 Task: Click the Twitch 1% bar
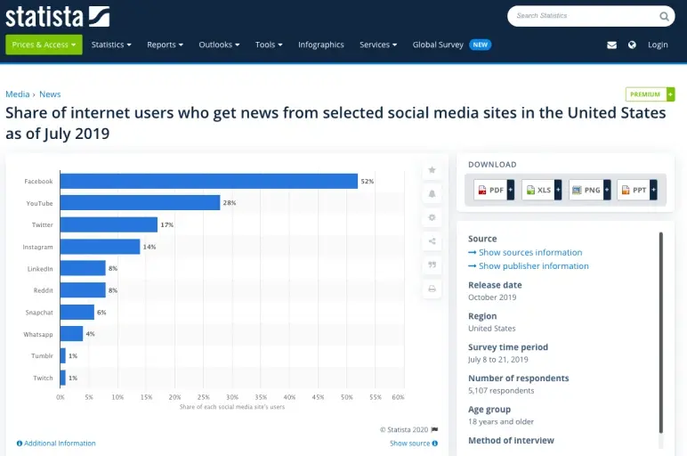pyautogui.click(x=63, y=378)
